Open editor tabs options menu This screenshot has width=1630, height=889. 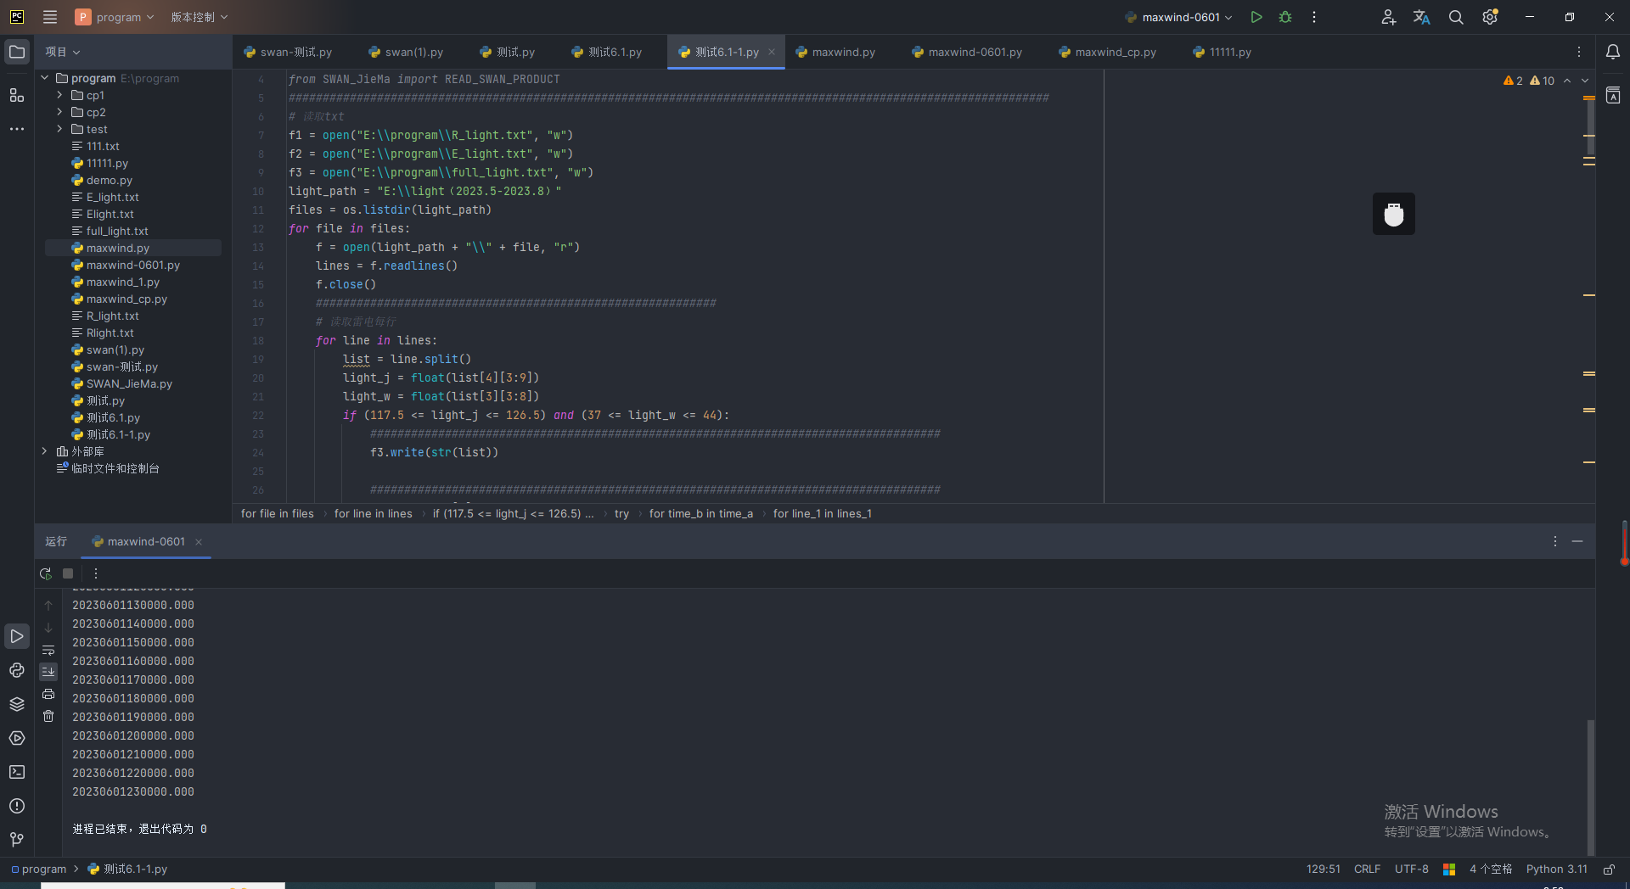[x=1579, y=52]
